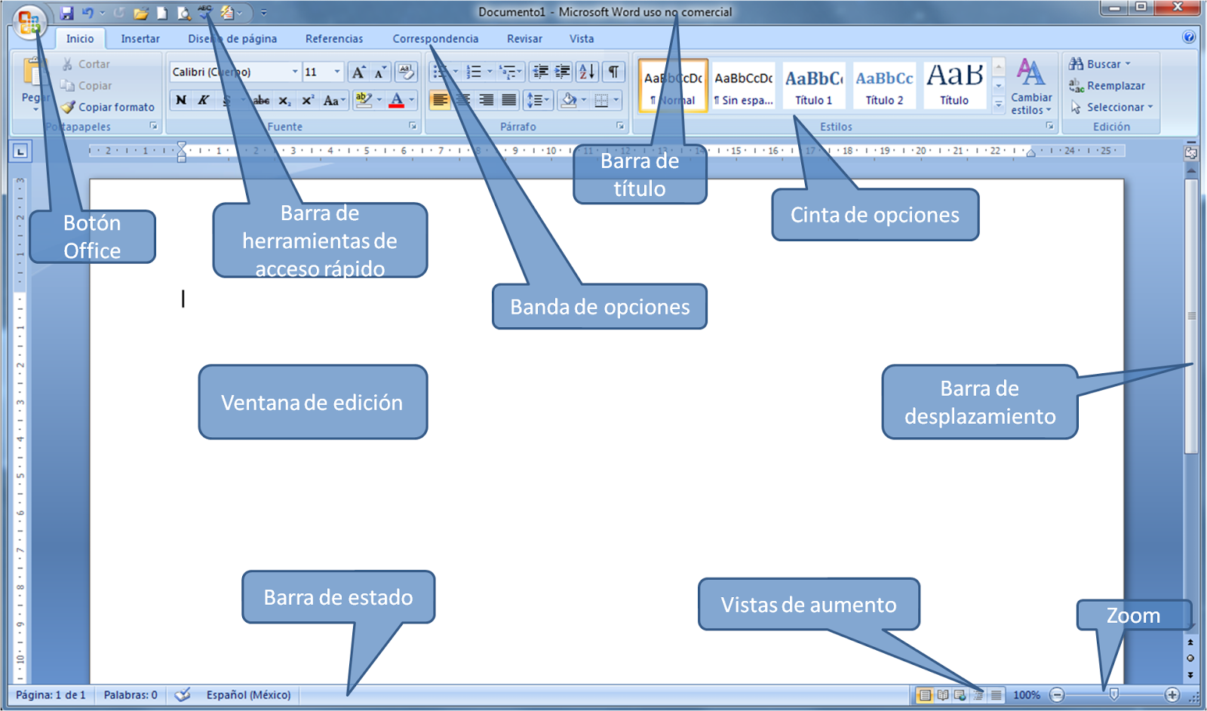Click the Word help question mark
This screenshot has height=711, width=1207.
tap(1189, 37)
